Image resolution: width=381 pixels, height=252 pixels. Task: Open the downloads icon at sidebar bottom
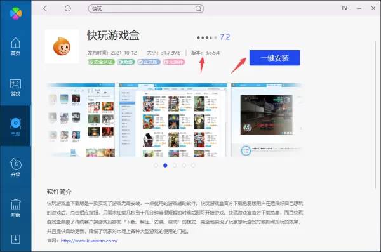pos(15,239)
